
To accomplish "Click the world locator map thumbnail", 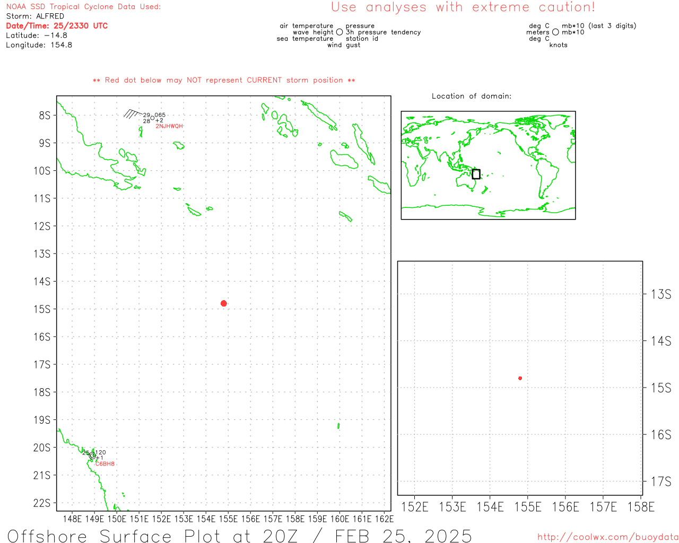I will tap(488, 165).
